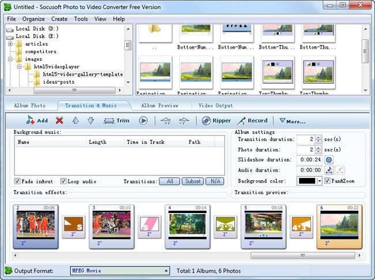Click the timeline horizontal scrollbar thumb
This screenshot has height=280, width=375.
click(x=303, y=255)
